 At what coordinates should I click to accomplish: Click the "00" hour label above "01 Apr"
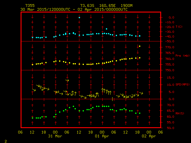pyautogui.click(x=102, y=132)
